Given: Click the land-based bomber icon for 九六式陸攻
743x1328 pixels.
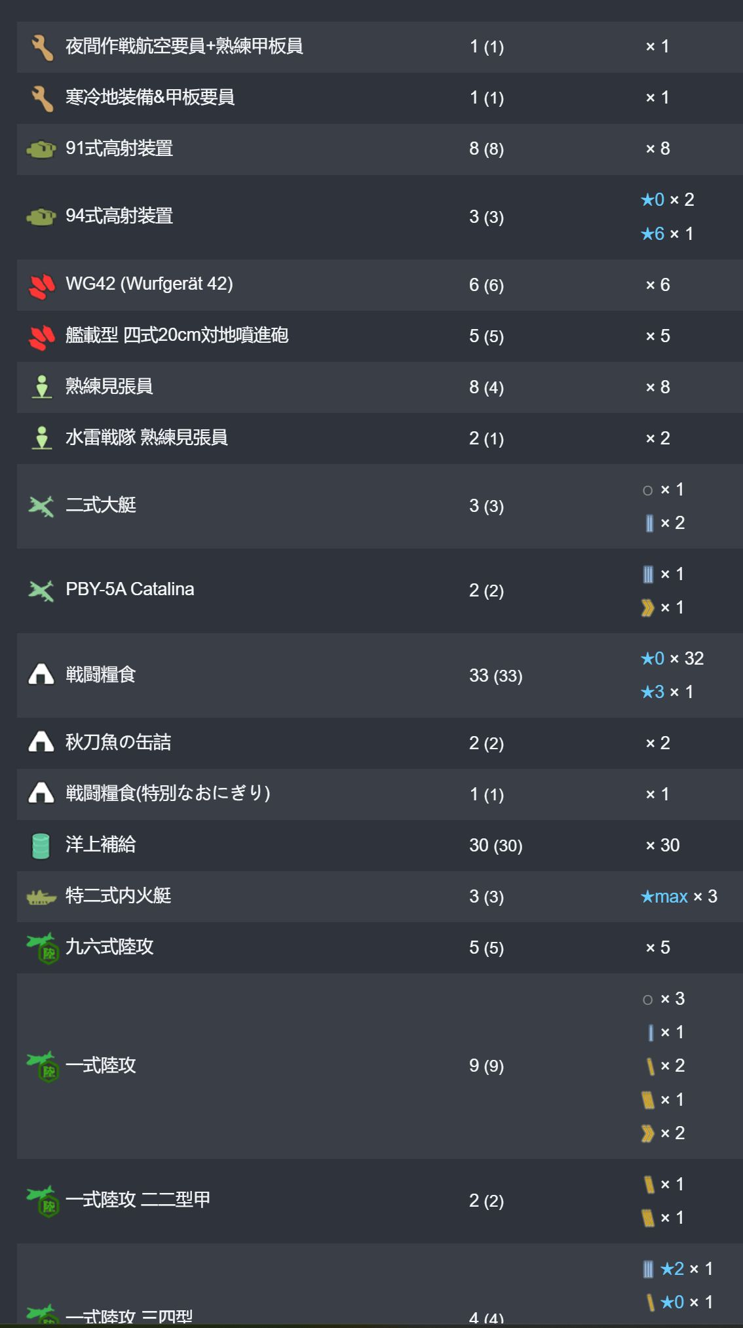Looking at the screenshot, I should pyautogui.click(x=42, y=948).
